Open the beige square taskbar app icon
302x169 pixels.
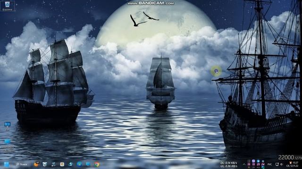pos(62,164)
